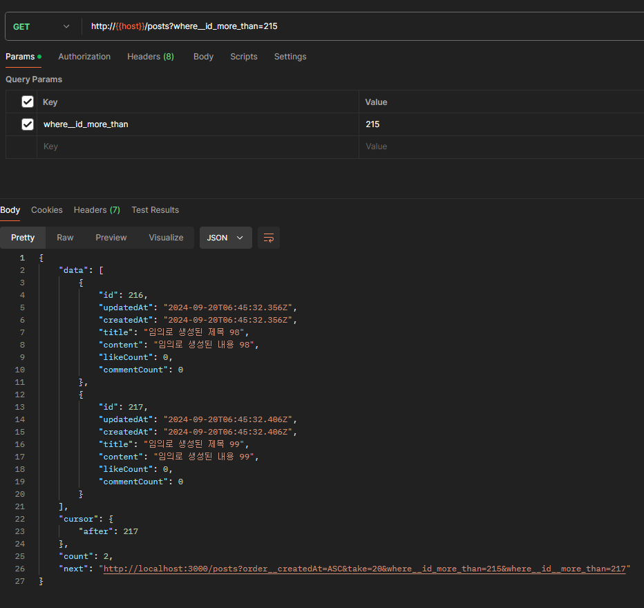Toggle the select-all checkbox in Key header

pyautogui.click(x=28, y=102)
